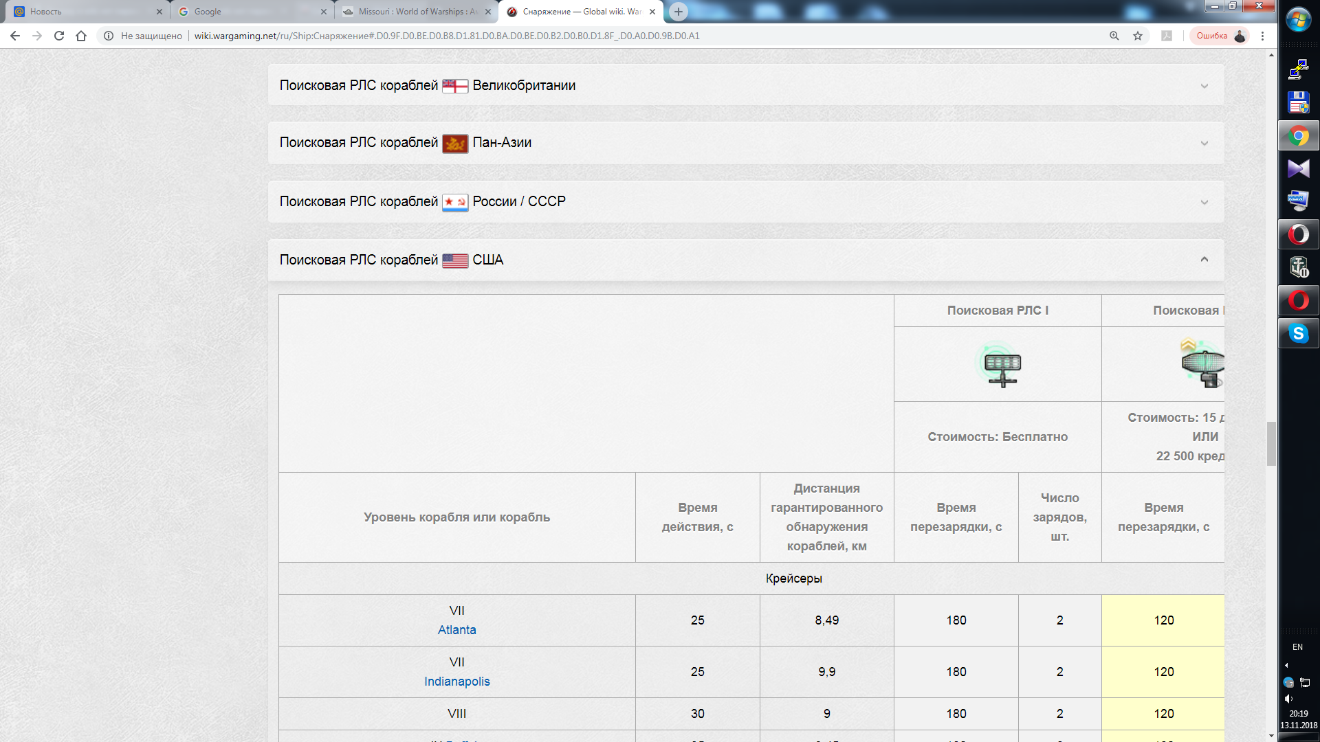Bookmark this page with star icon
This screenshot has height=742, width=1320.
(x=1138, y=36)
